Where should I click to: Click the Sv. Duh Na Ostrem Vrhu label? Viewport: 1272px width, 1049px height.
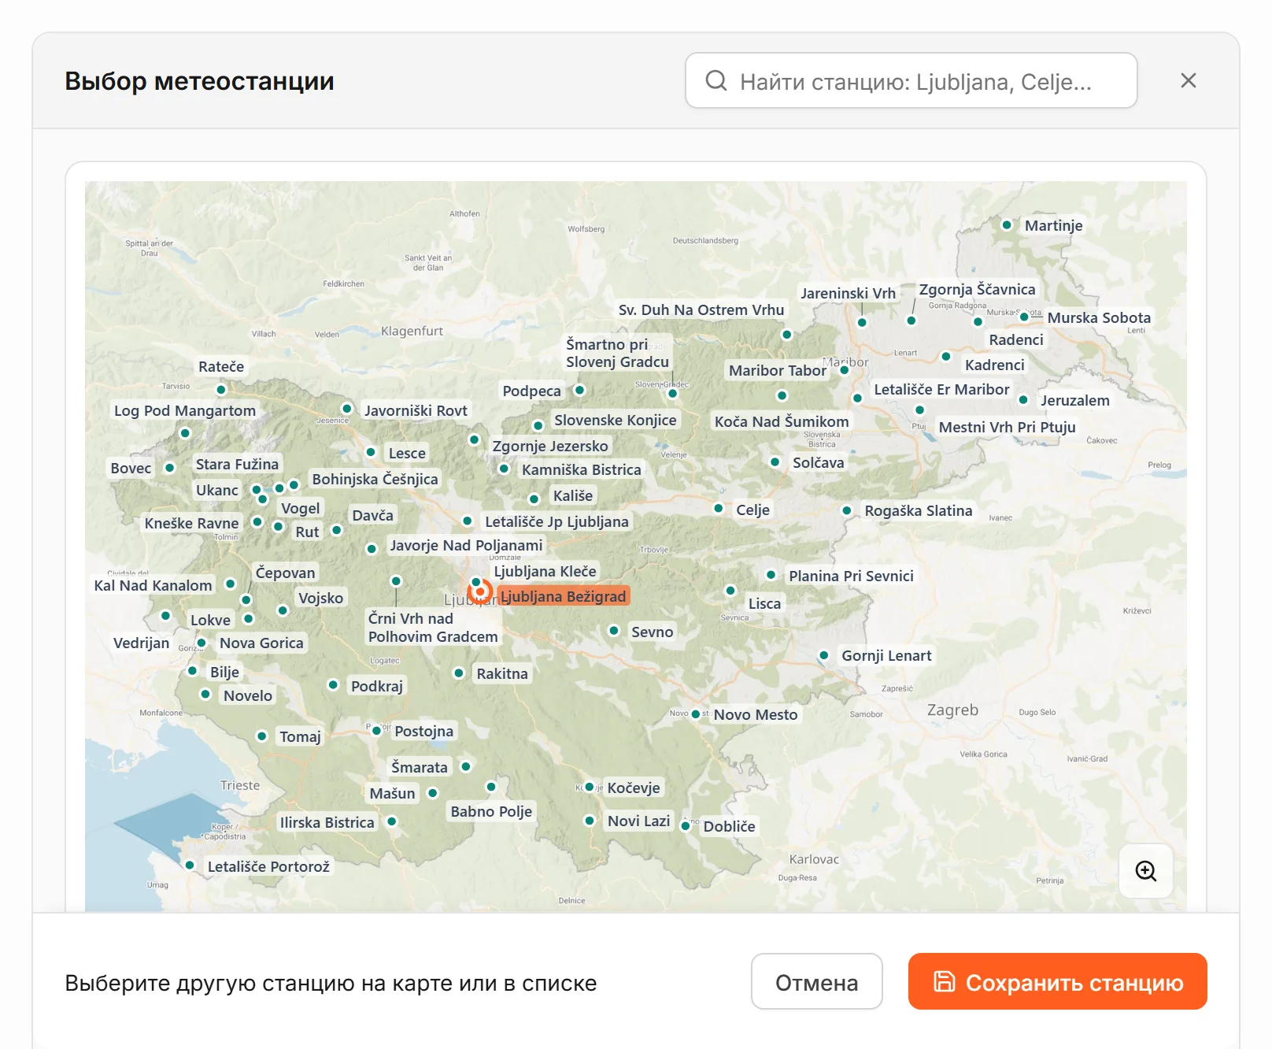(701, 310)
